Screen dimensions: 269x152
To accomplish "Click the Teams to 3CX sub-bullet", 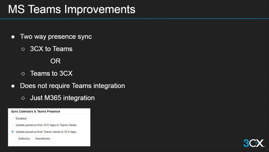I will tap(51, 73).
